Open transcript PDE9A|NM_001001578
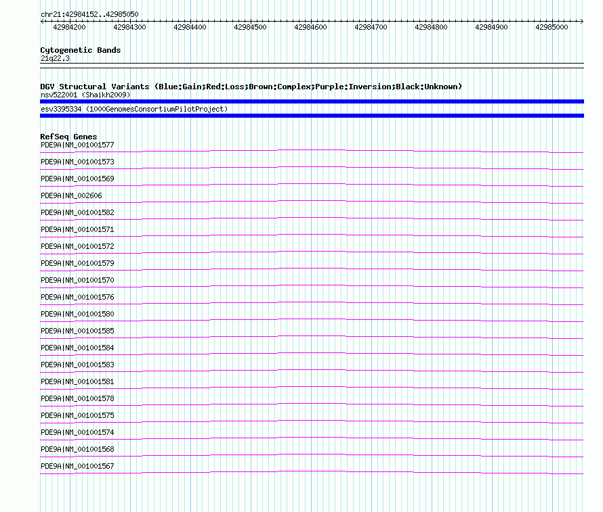 pyautogui.click(x=78, y=398)
